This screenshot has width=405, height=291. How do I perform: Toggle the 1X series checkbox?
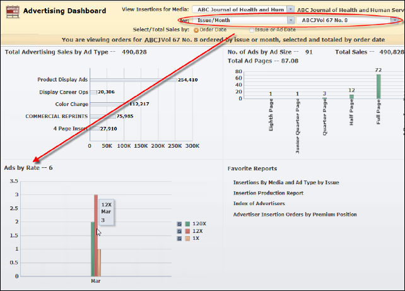[181, 239]
